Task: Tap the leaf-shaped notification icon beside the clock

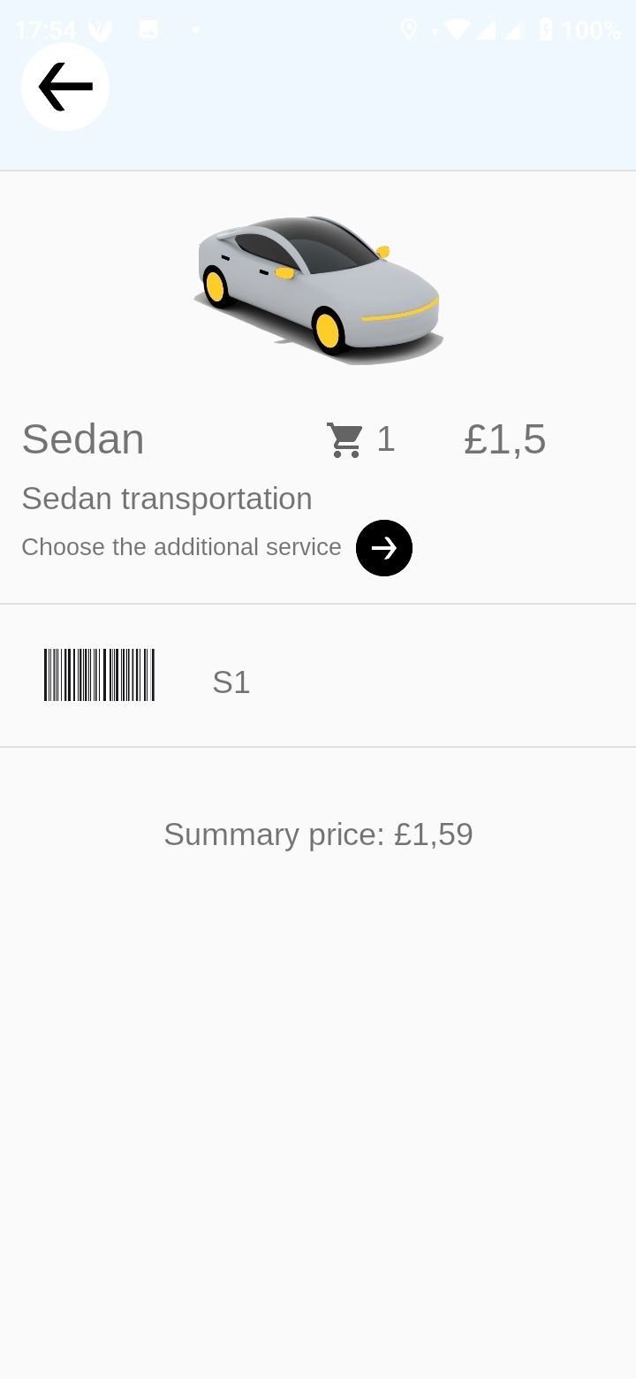Action: [x=100, y=31]
